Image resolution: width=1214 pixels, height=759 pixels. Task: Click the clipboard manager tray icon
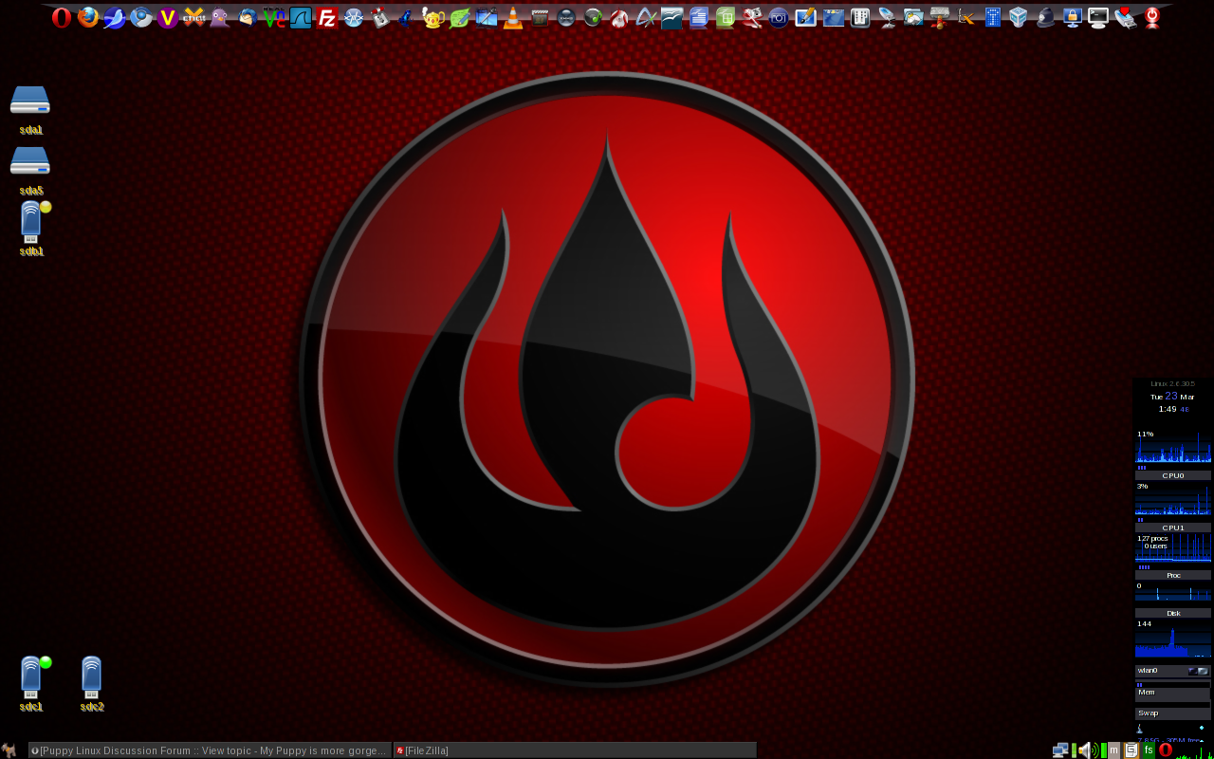(1131, 750)
